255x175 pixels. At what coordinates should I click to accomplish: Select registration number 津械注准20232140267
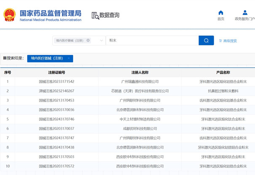[56, 91]
